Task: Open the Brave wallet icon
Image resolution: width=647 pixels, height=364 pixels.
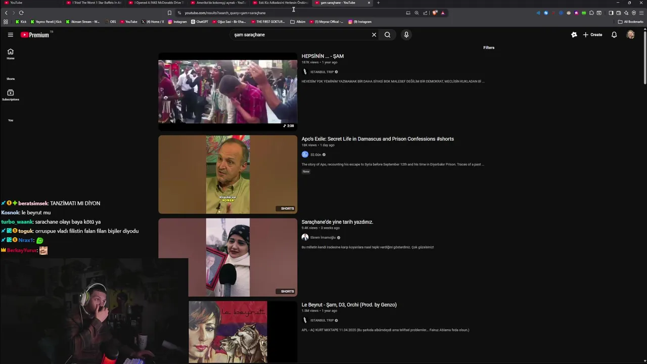Action: [618, 13]
